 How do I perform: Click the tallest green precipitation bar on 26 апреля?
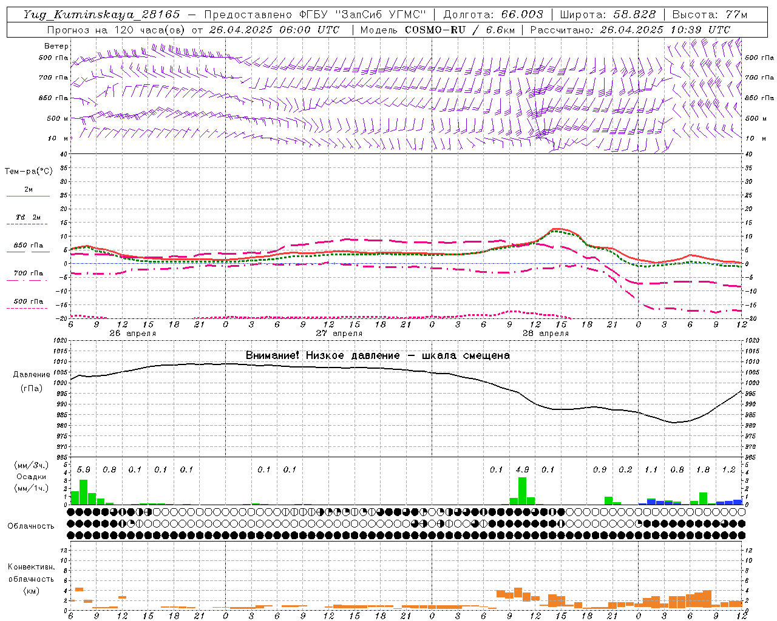pyautogui.click(x=84, y=492)
